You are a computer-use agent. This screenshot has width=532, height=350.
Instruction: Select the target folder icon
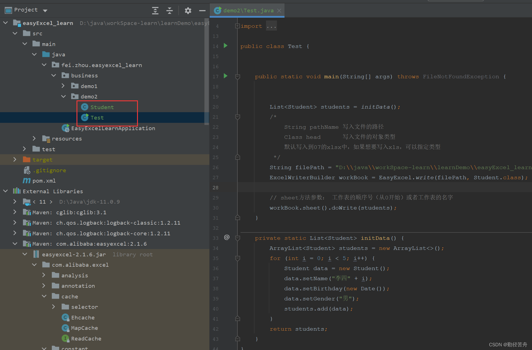pos(27,159)
